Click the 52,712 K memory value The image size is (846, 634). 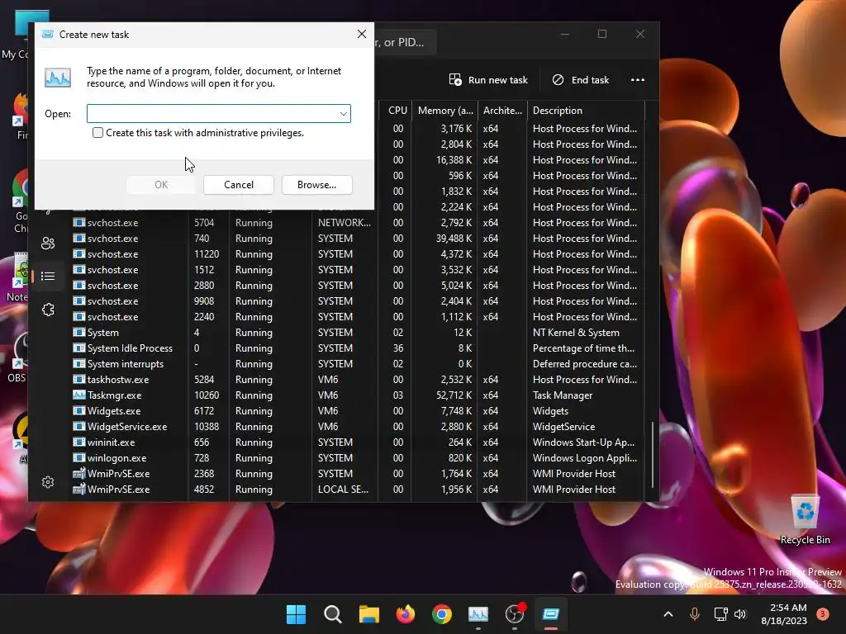click(x=454, y=395)
